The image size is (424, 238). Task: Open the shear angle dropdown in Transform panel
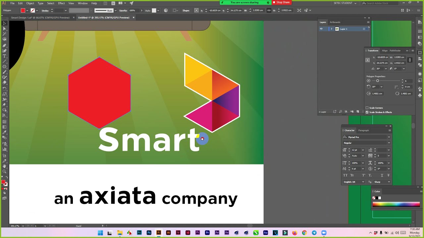point(403,68)
